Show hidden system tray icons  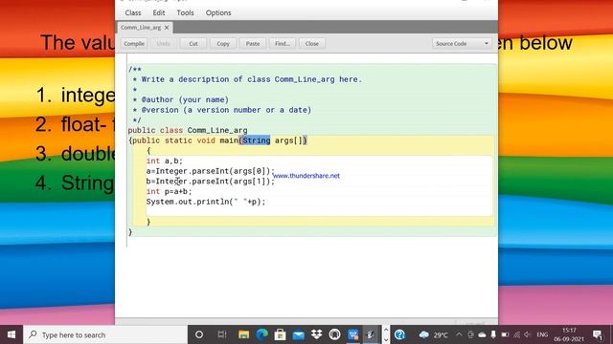click(459, 334)
